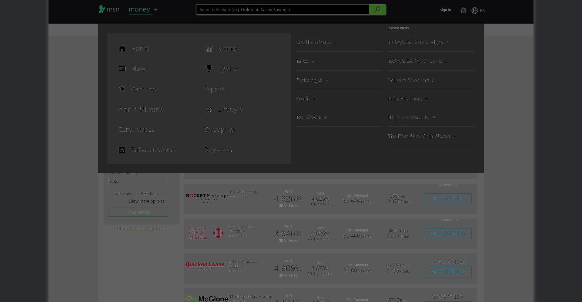The height and width of the screenshot is (302, 582).
Task: Click the Lifestyle diamond icon
Action: point(209,109)
